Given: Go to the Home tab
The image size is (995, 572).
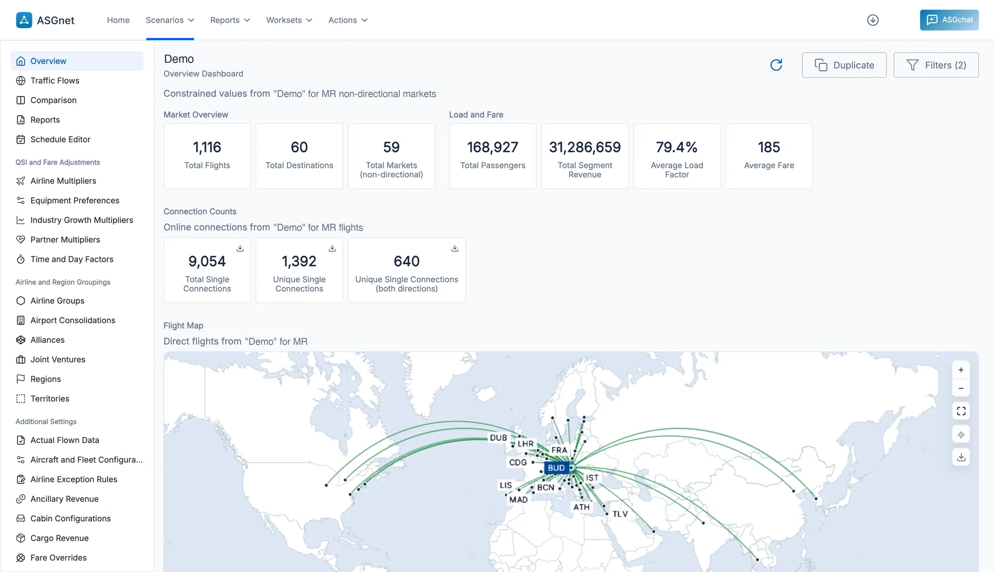Looking at the screenshot, I should (x=118, y=20).
